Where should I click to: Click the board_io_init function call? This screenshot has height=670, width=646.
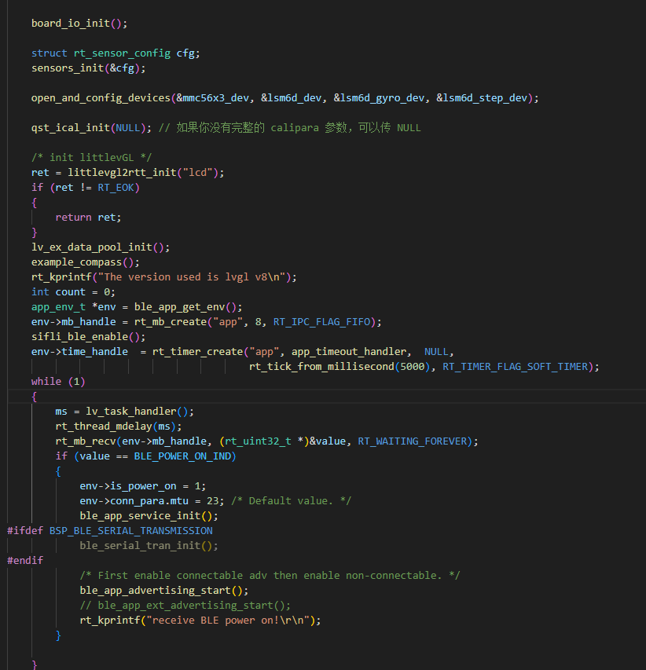71,23
